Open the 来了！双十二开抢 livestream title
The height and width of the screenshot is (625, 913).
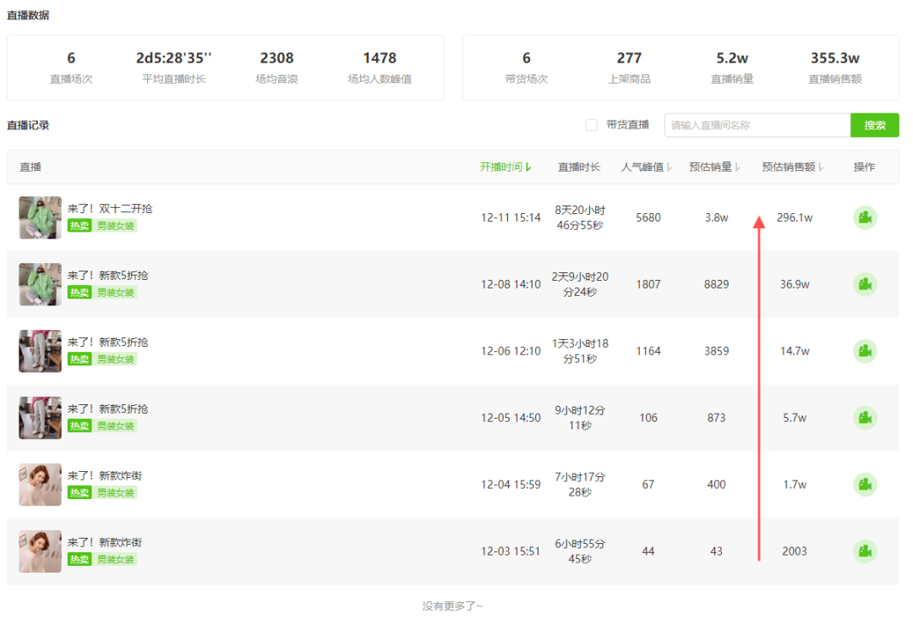(x=110, y=208)
